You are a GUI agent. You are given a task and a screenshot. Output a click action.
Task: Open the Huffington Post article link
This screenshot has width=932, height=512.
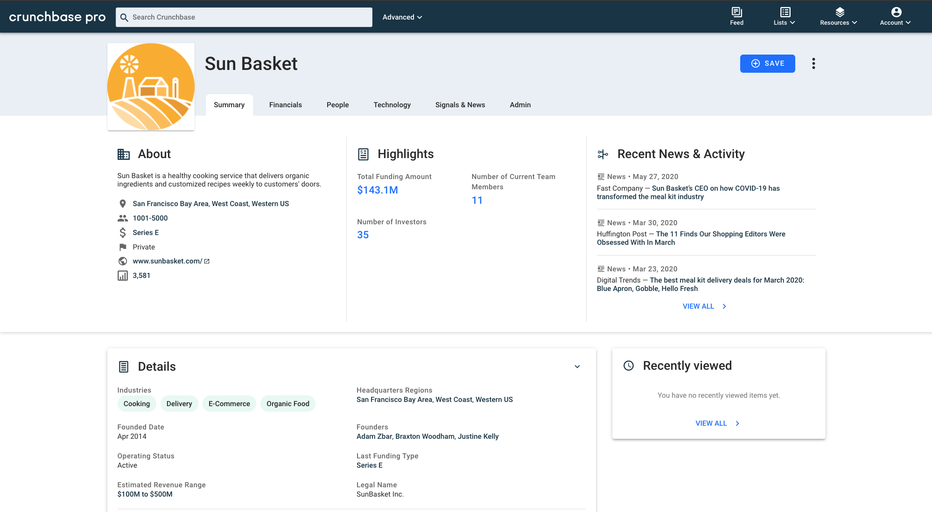click(x=691, y=238)
